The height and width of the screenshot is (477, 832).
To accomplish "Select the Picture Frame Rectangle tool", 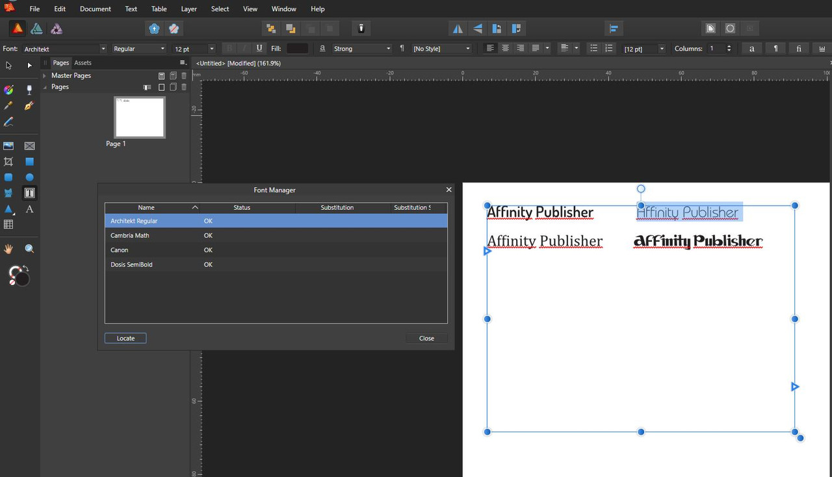I will point(29,146).
